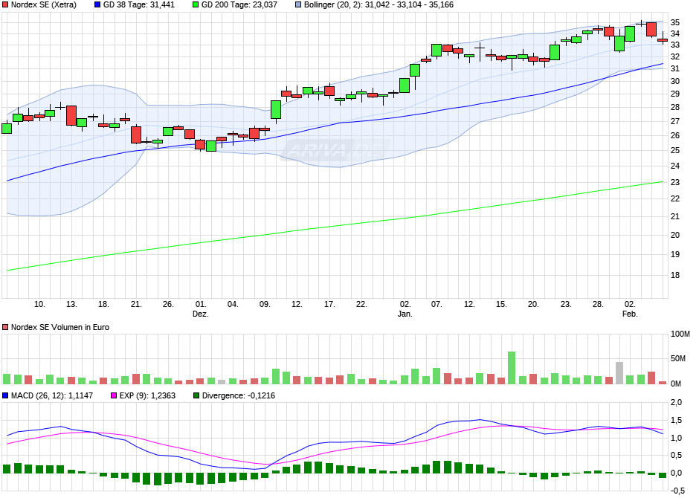Click the '09.' date axis label
The width and height of the screenshot is (699, 498).
point(265,304)
